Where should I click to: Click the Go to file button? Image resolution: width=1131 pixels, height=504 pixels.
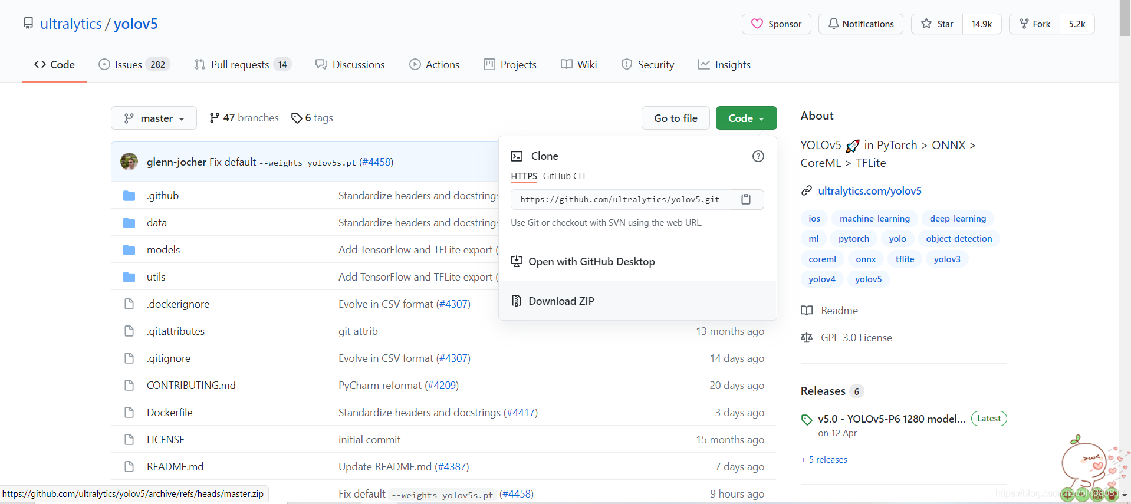pyautogui.click(x=676, y=118)
